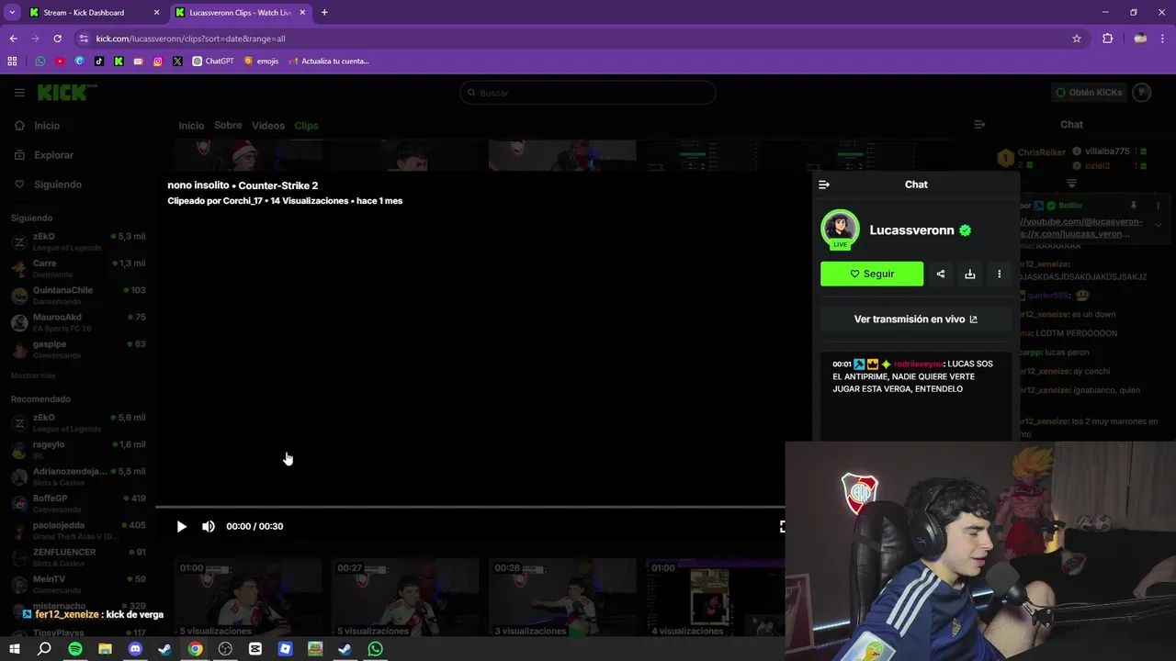Open the emojis bookmark

[x=261, y=62]
